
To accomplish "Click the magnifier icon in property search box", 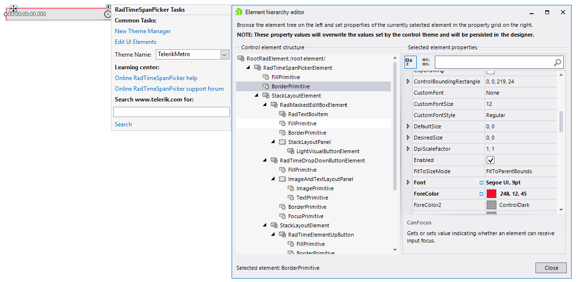I will [x=557, y=62].
